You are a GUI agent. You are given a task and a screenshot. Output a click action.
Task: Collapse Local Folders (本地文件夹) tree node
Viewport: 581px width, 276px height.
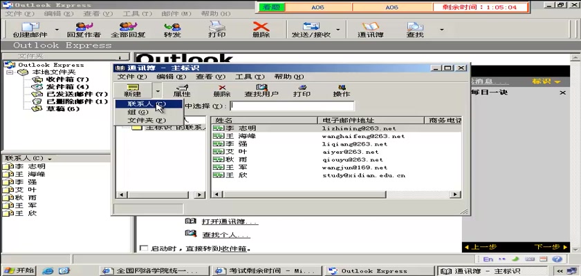tap(10, 72)
